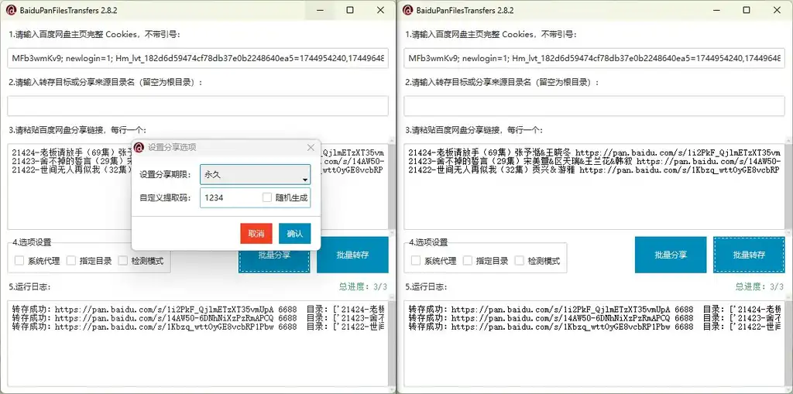Click the 自定义提取码 field containing 1234
This screenshot has width=793, height=394.
click(255, 198)
